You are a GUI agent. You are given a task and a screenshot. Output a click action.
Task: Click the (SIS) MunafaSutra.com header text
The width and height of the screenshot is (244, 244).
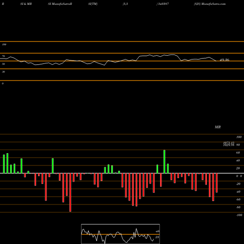[x=210, y=4]
